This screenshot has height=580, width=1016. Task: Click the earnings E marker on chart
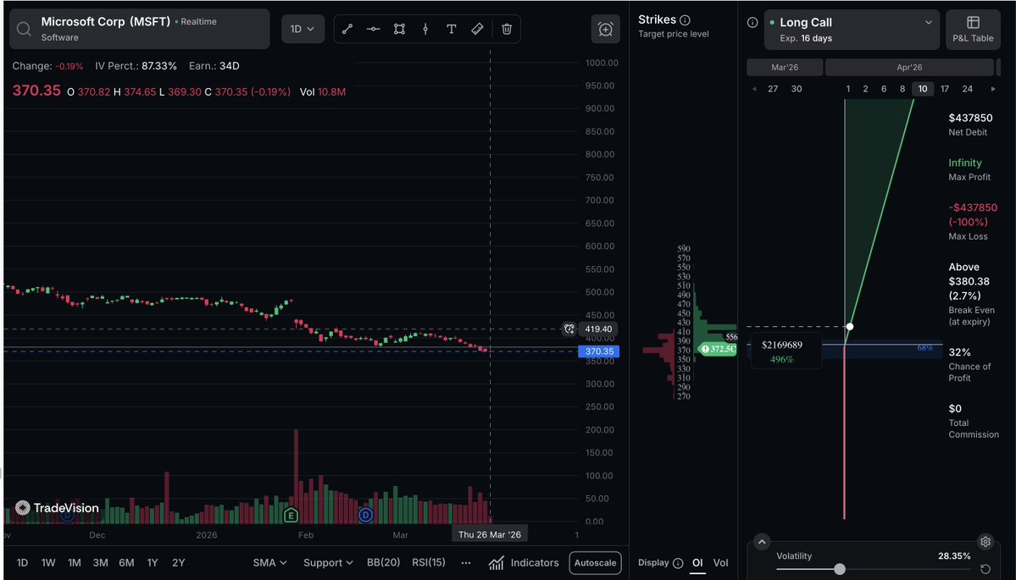(x=291, y=516)
